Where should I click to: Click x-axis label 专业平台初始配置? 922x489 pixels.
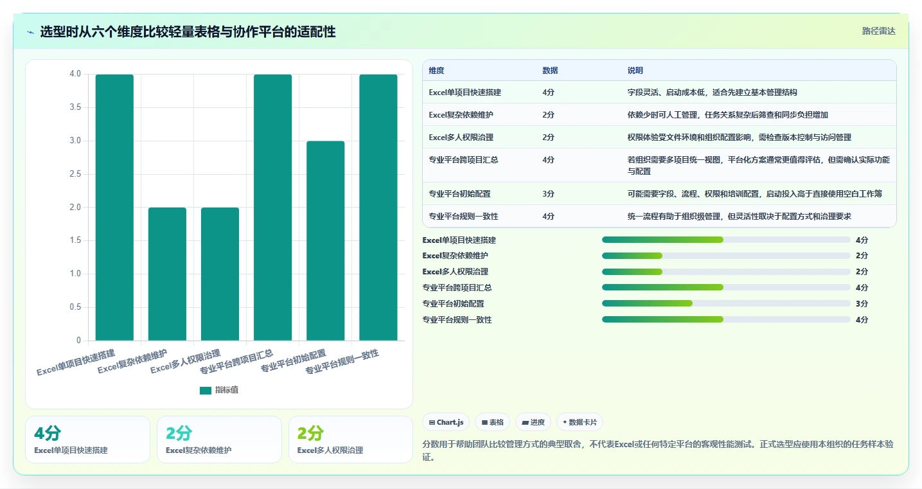(293, 361)
